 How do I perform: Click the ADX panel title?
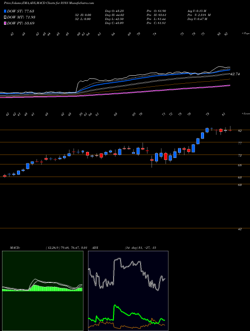click(x=95, y=248)
